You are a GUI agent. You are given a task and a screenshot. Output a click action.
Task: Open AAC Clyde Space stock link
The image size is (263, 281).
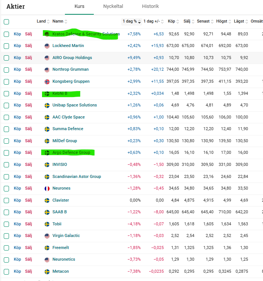click(69, 117)
